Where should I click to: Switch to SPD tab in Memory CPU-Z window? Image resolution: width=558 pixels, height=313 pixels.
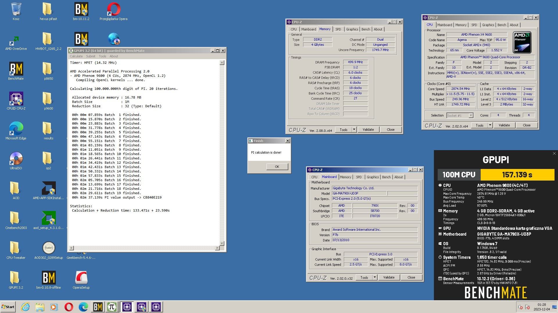click(338, 29)
